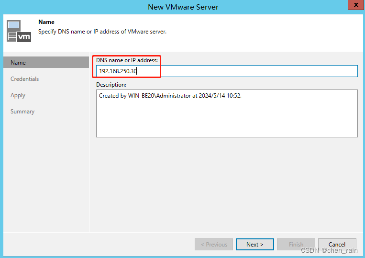The width and height of the screenshot is (365, 258).
Task: Select the Credentials wizard step
Action: [x=24, y=79]
